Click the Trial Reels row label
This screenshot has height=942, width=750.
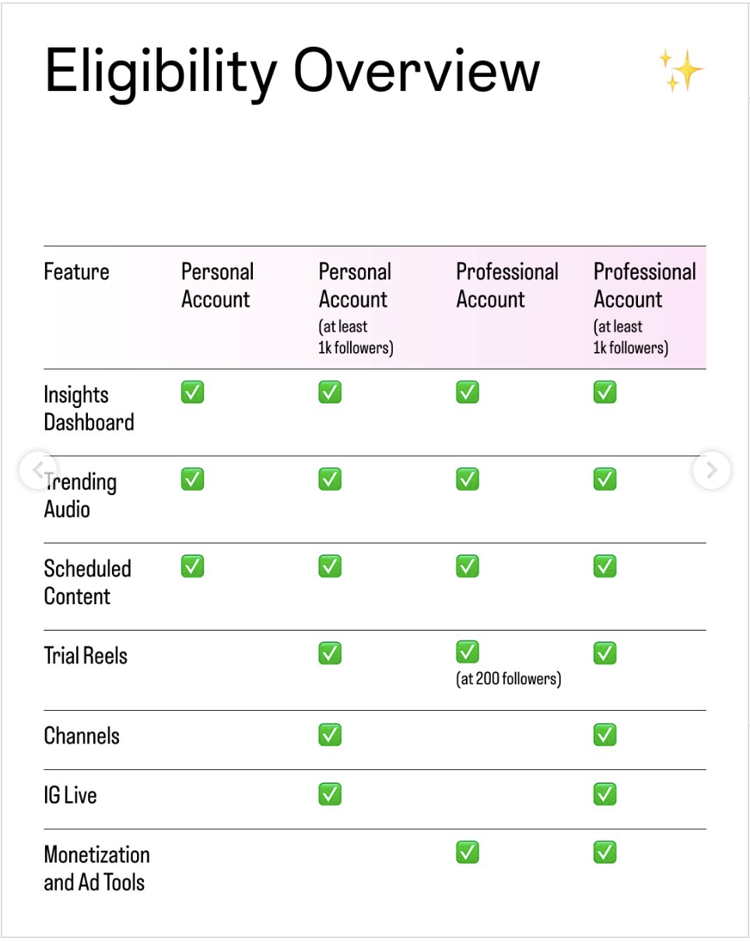point(86,656)
